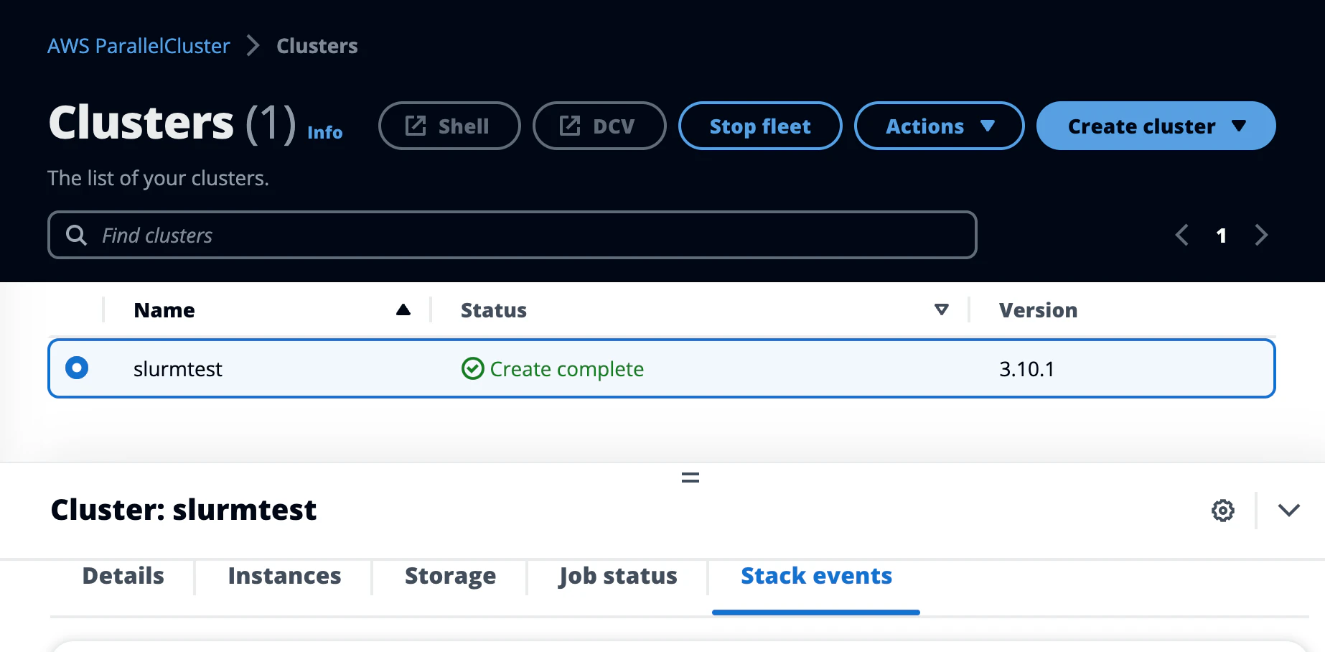1325x652 pixels.
Task: Open the AWS ParallelCluster breadcrumb link
Action: [x=139, y=46]
